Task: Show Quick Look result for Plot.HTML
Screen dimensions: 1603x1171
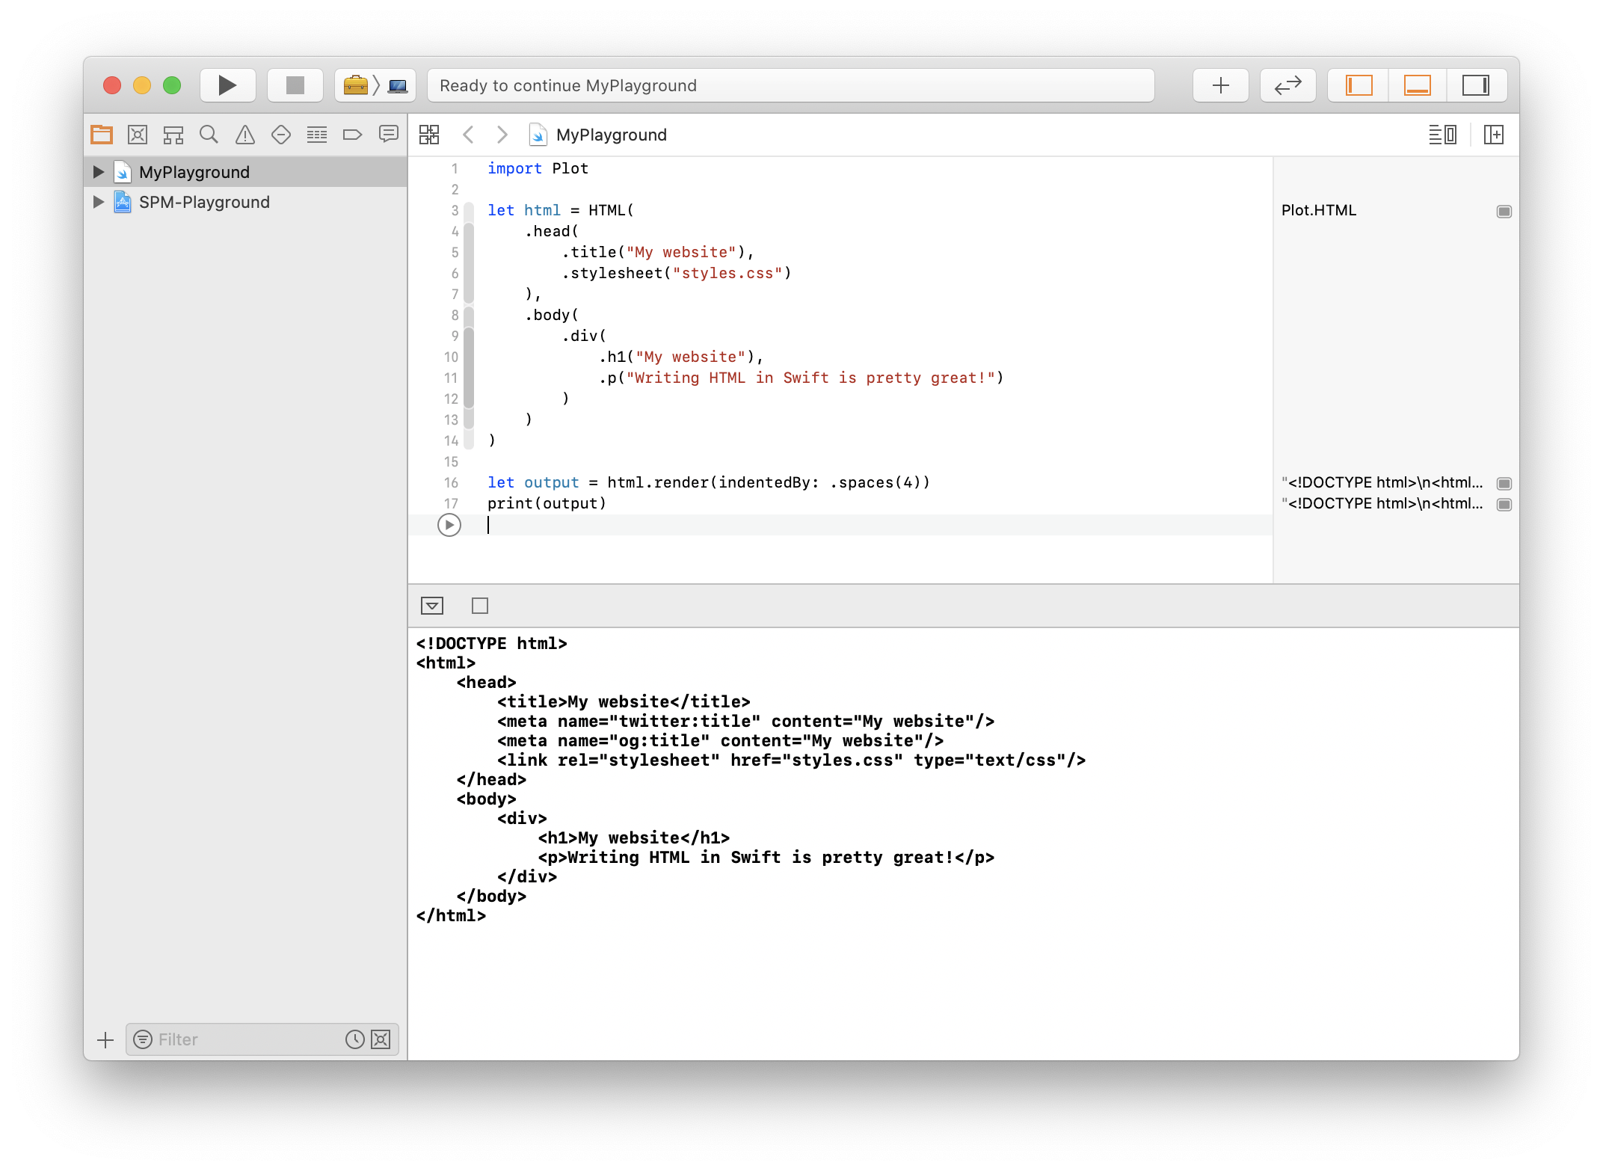Action: [1504, 212]
